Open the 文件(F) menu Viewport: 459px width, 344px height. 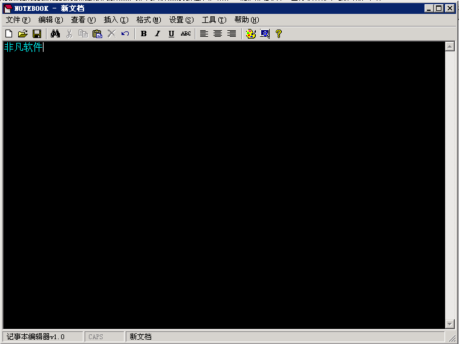(18, 20)
